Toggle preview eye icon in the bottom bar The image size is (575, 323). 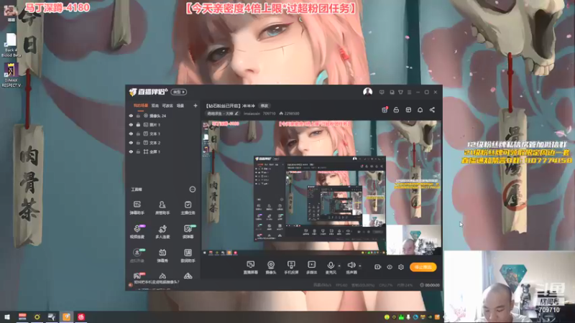(390, 267)
